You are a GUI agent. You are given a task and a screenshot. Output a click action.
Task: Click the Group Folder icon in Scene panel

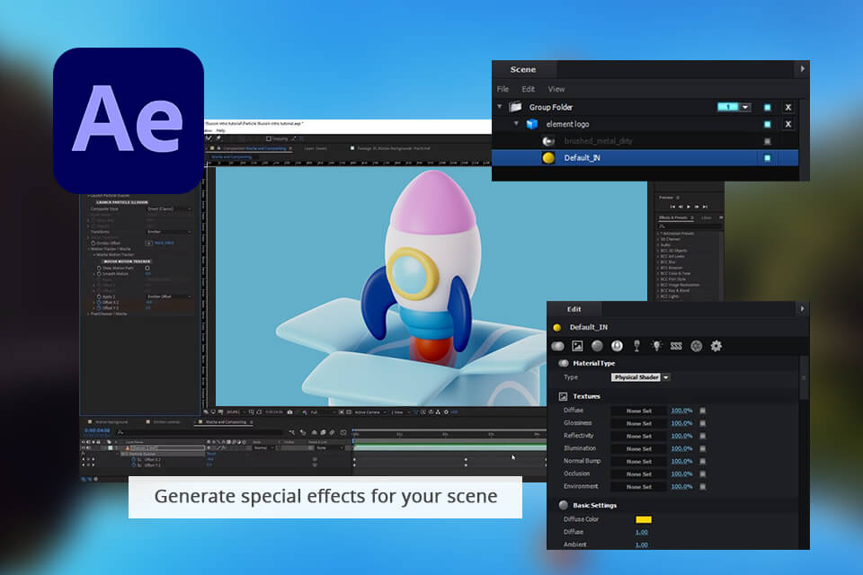tap(515, 107)
